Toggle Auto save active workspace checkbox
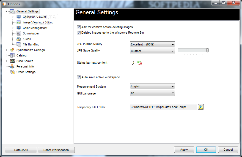This screenshot has height=157, width=242. click(x=79, y=77)
